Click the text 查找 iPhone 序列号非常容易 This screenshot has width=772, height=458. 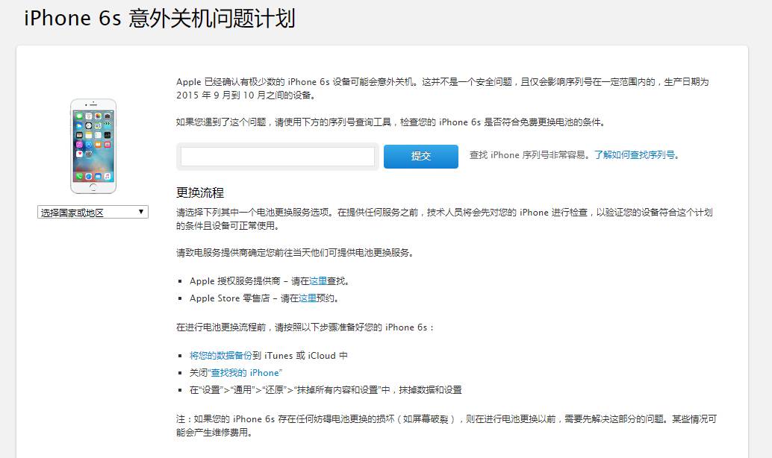(x=531, y=155)
